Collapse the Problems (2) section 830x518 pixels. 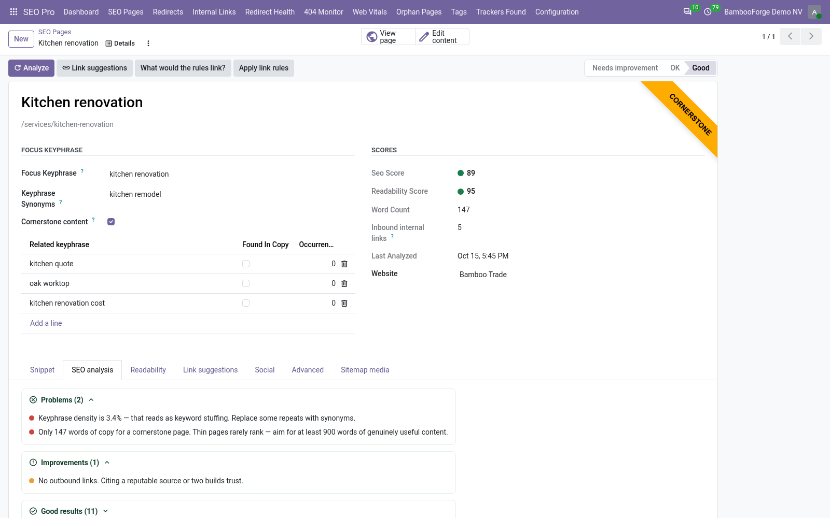pyautogui.click(x=62, y=400)
